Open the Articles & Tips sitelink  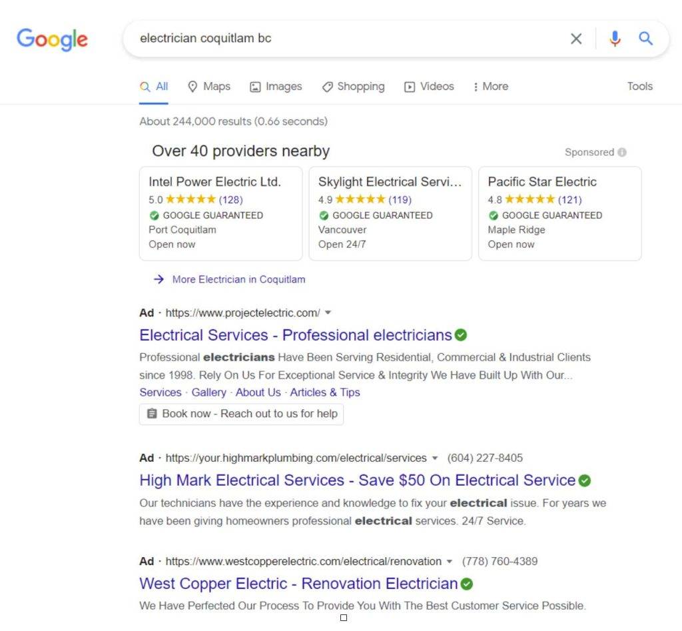pyautogui.click(x=325, y=392)
